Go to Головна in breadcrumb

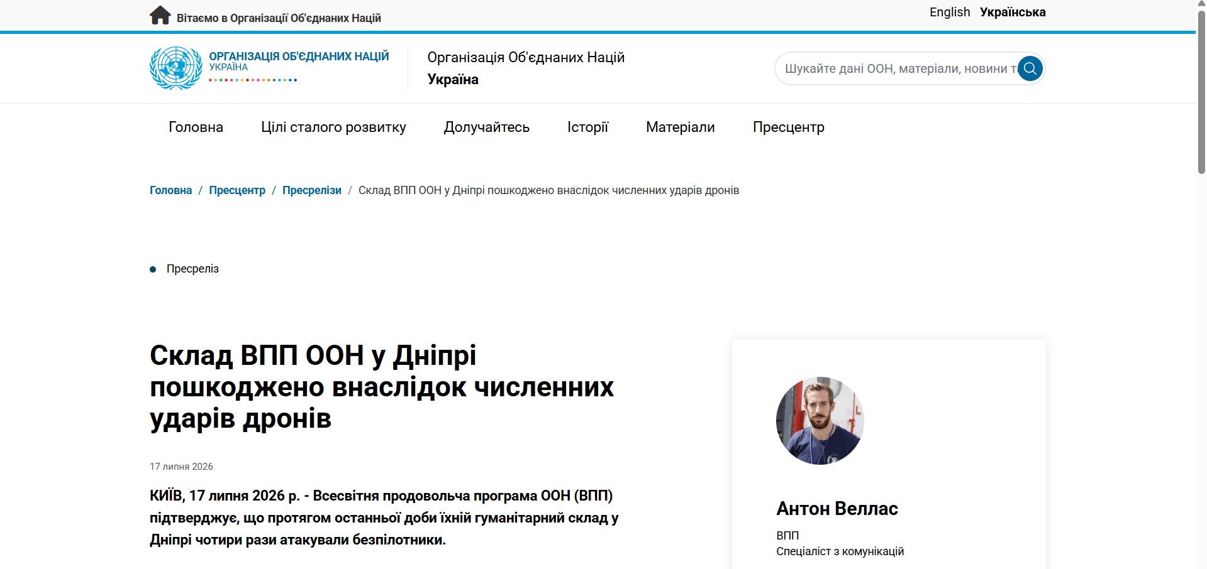[x=170, y=190]
